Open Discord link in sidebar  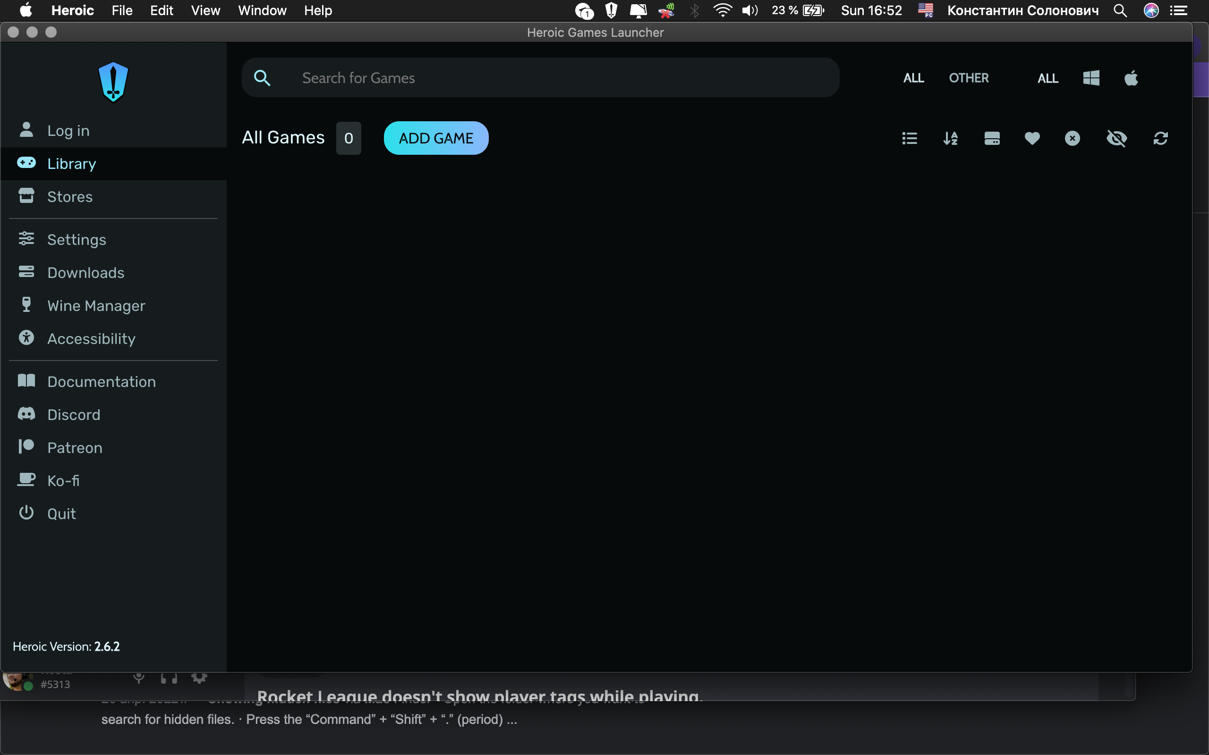(x=74, y=414)
